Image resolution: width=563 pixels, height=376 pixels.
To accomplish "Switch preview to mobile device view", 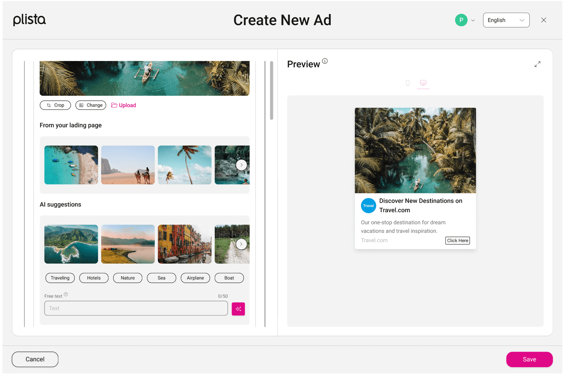I will 407,83.
